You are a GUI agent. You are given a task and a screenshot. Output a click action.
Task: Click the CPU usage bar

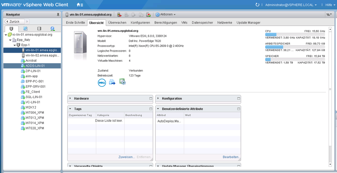coord(295,34)
